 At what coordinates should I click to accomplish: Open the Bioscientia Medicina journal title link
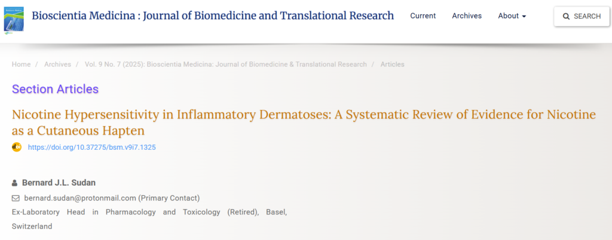213,16
